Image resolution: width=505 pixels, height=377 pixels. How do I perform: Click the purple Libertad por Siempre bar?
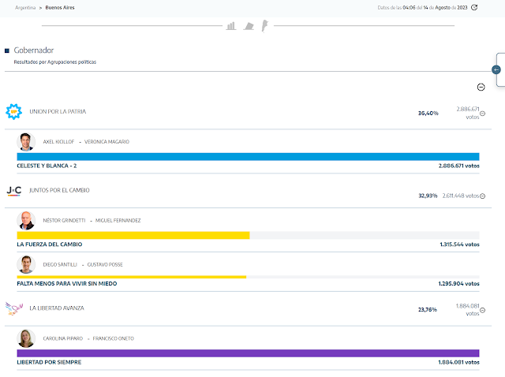248,353
